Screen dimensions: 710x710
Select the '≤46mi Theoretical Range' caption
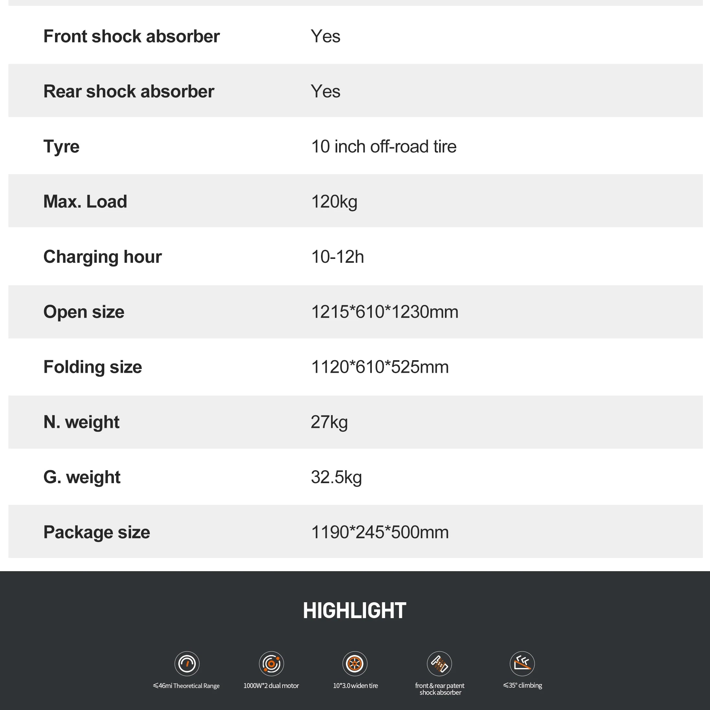[x=186, y=686]
